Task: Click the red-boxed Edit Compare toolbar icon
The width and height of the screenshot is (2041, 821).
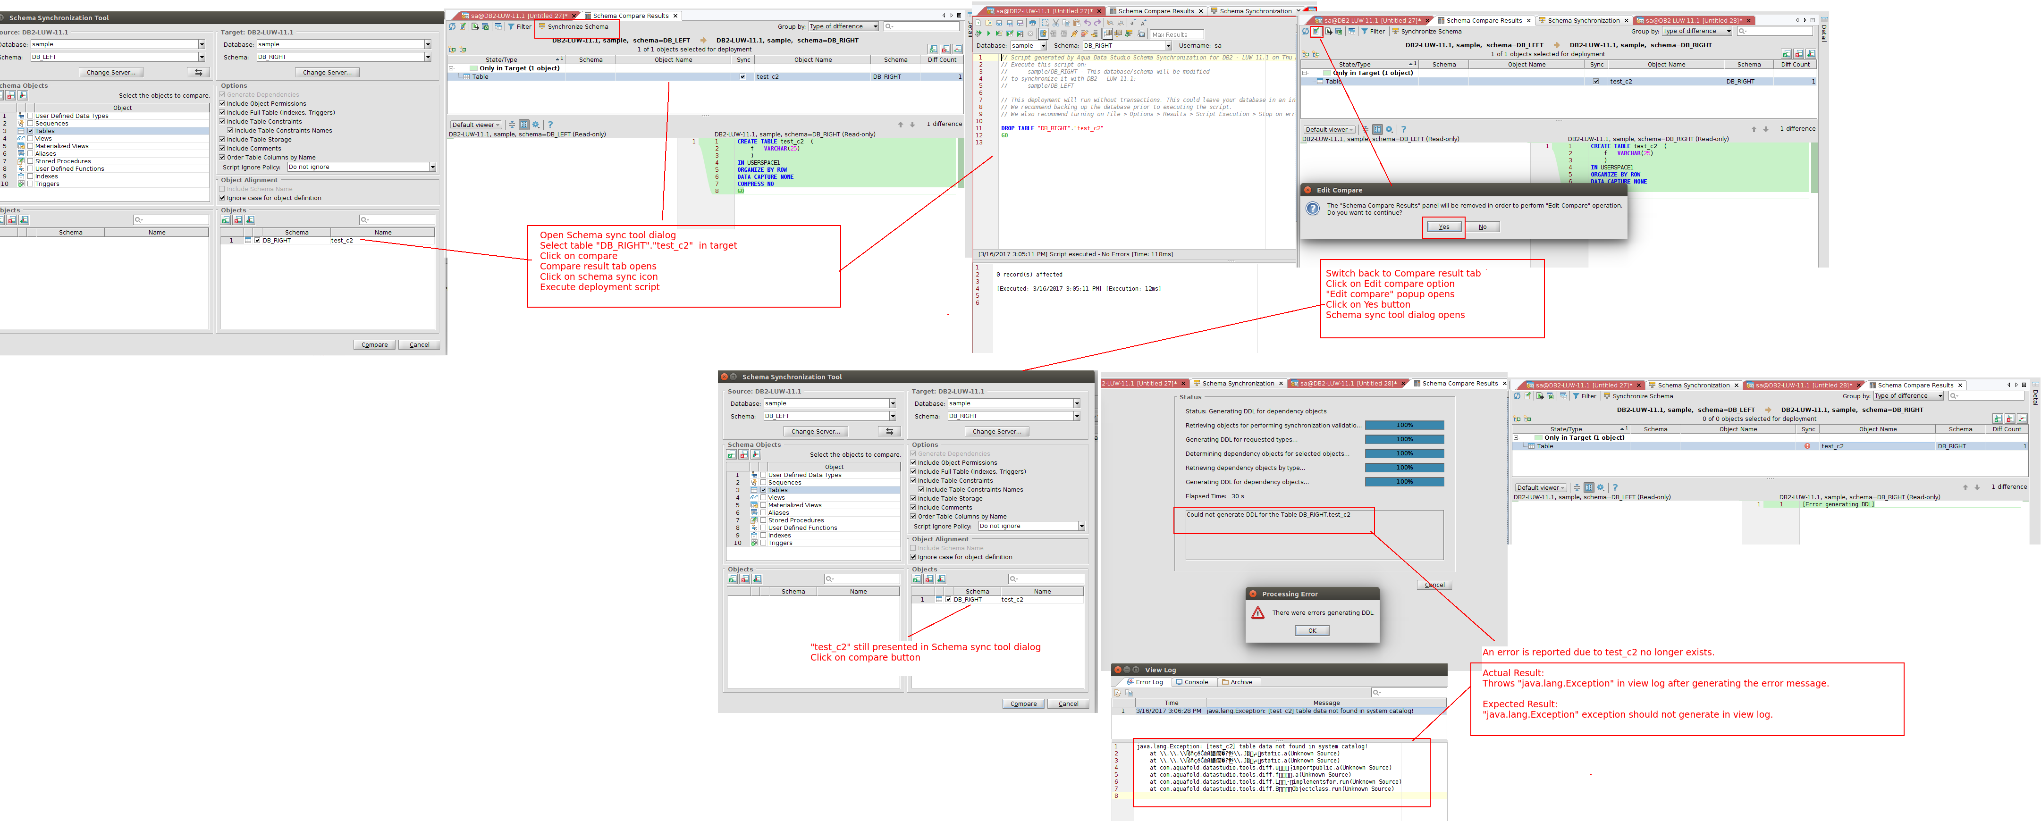Action: click(1316, 32)
